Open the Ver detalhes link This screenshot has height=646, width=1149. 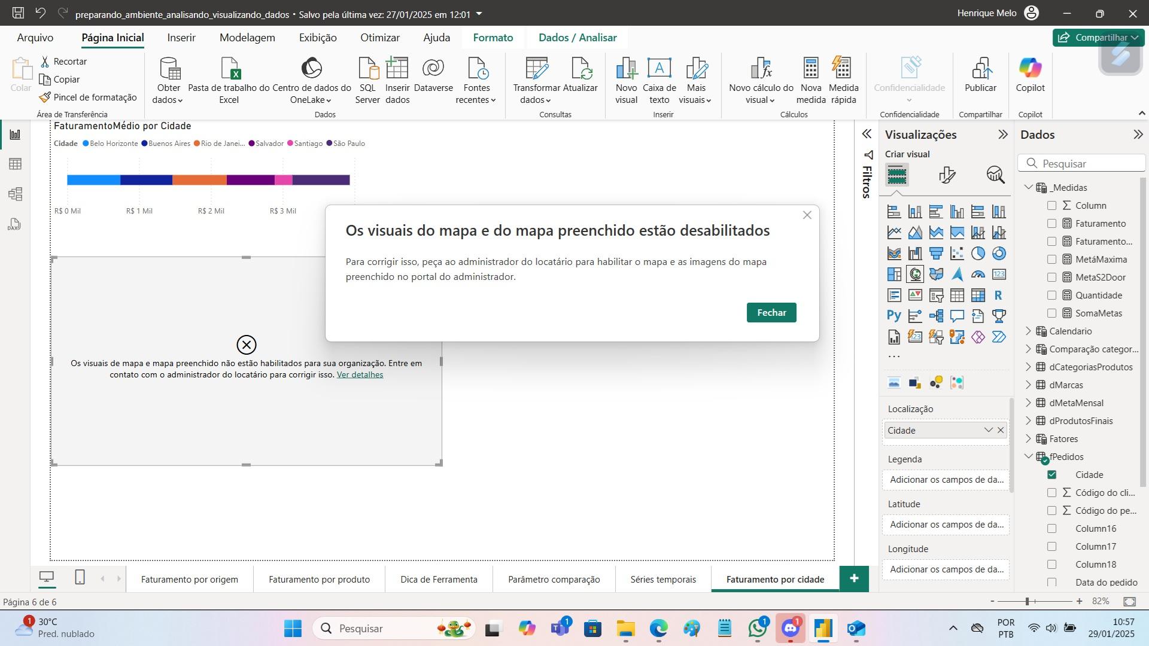360,374
